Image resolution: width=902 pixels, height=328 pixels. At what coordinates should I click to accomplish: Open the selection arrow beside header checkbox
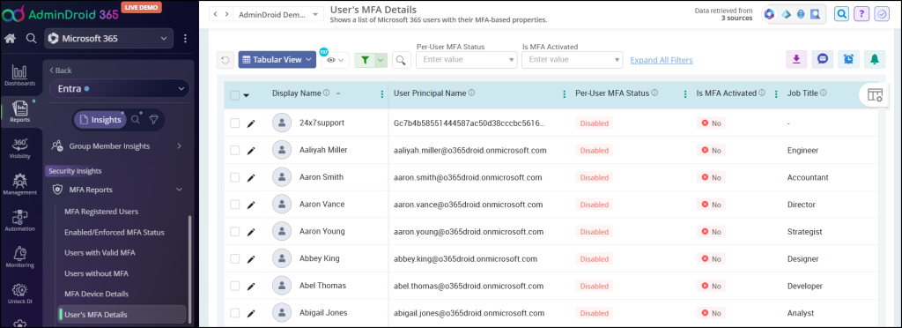[x=247, y=95]
